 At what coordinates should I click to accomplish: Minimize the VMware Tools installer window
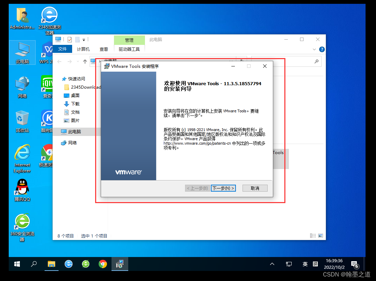[x=233, y=66]
